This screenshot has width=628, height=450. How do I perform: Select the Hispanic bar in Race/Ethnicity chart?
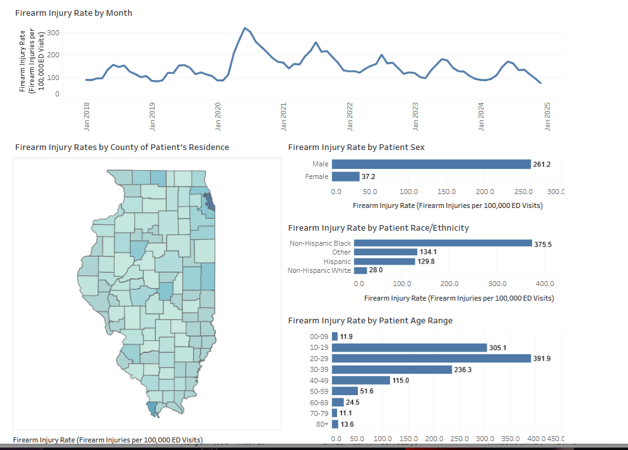coord(385,261)
